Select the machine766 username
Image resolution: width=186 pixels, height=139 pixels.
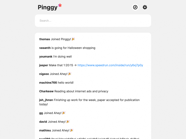(x=48, y=83)
